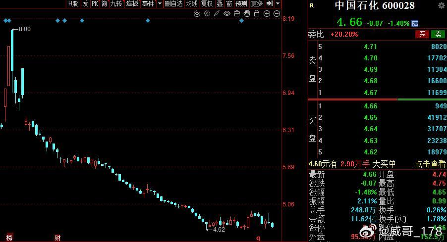Select buy level 2 price 4.65

click(x=371, y=117)
